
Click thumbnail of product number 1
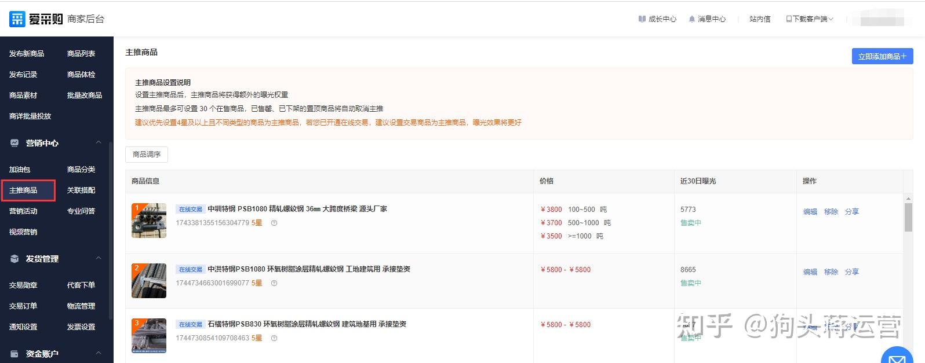point(149,221)
